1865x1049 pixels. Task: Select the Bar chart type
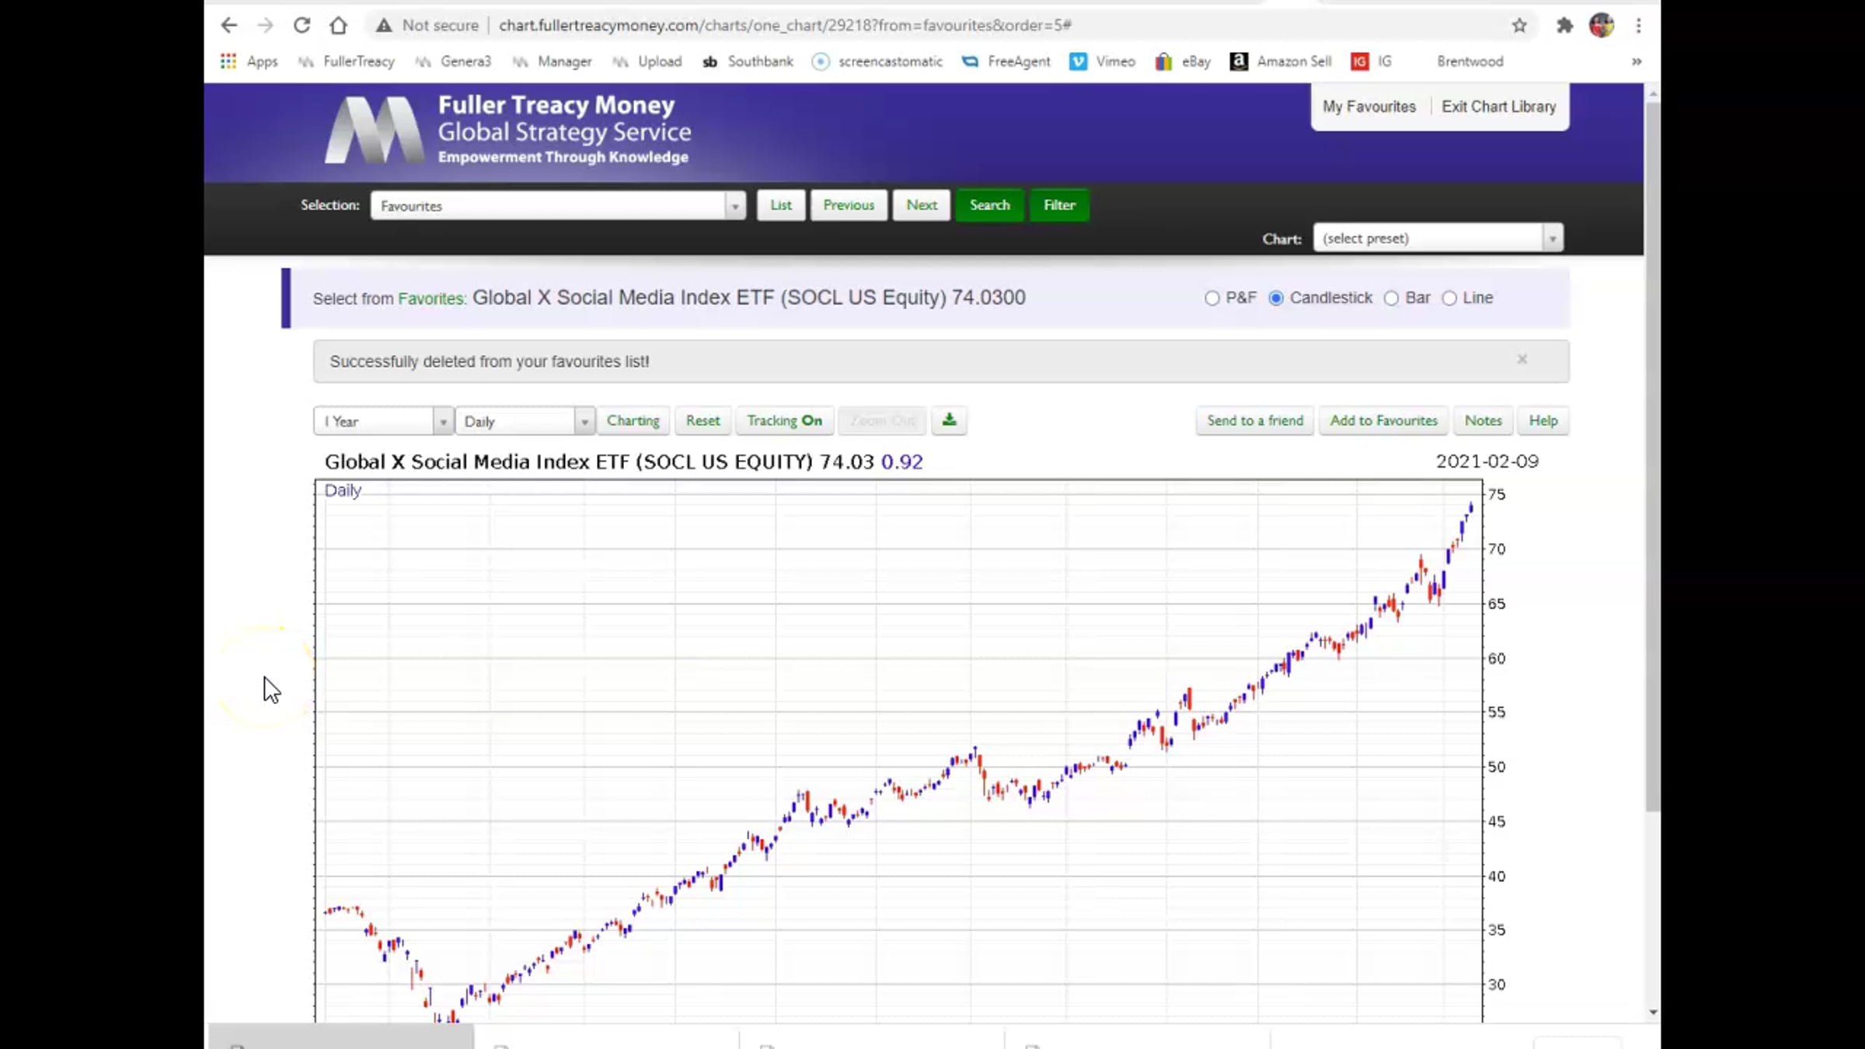[1391, 298]
